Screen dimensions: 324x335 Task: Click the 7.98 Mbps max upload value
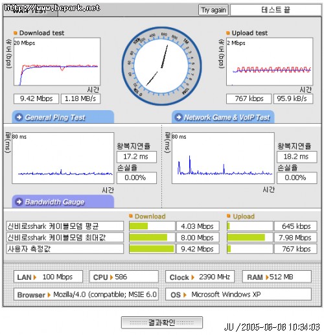pos(295,237)
